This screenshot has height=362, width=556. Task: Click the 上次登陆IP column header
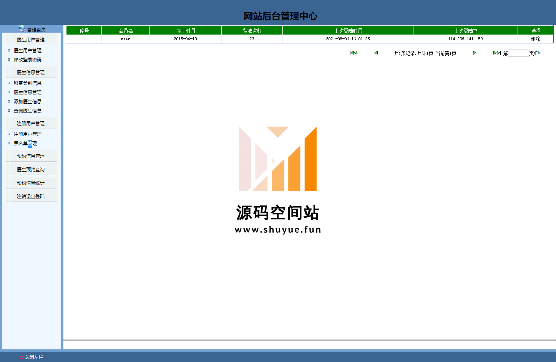[466, 30]
